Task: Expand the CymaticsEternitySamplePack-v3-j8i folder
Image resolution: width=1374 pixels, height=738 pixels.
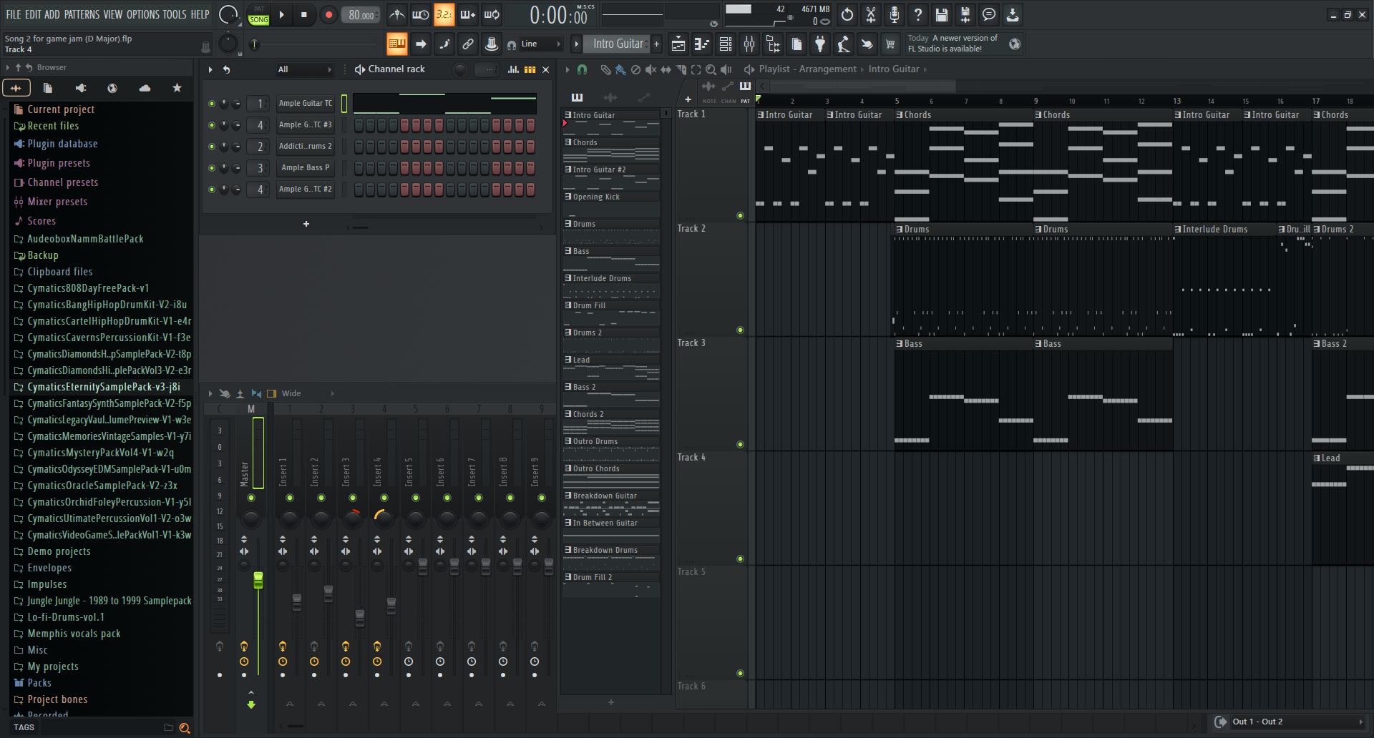Action: (x=103, y=387)
